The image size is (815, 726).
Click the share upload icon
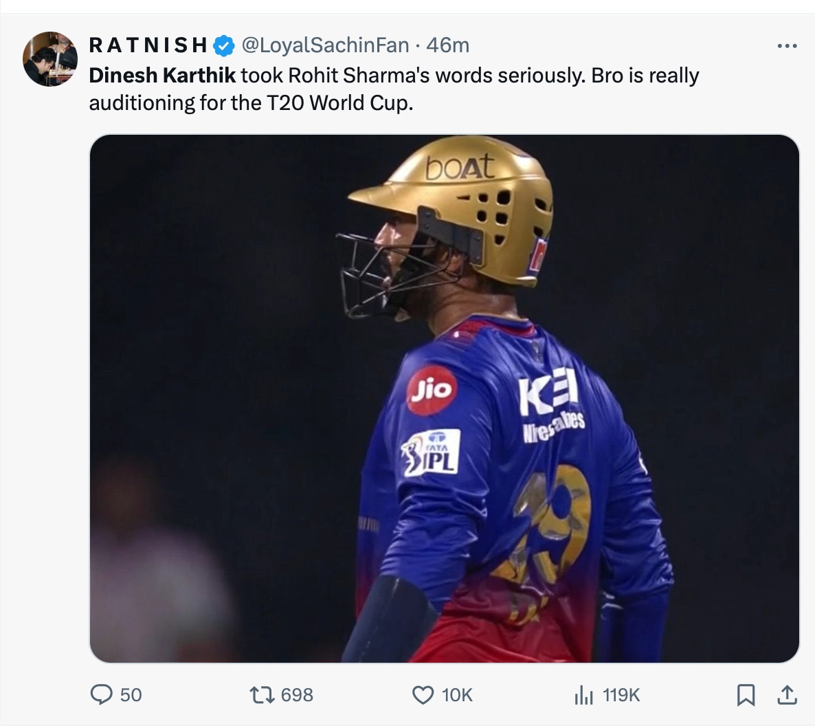[787, 695]
